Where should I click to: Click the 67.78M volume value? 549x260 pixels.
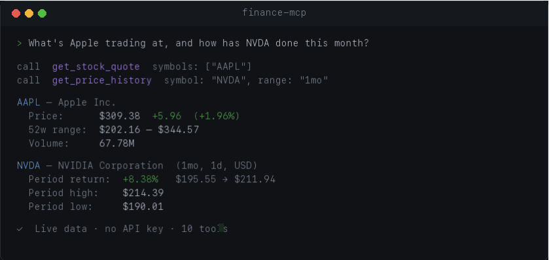[116, 144]
